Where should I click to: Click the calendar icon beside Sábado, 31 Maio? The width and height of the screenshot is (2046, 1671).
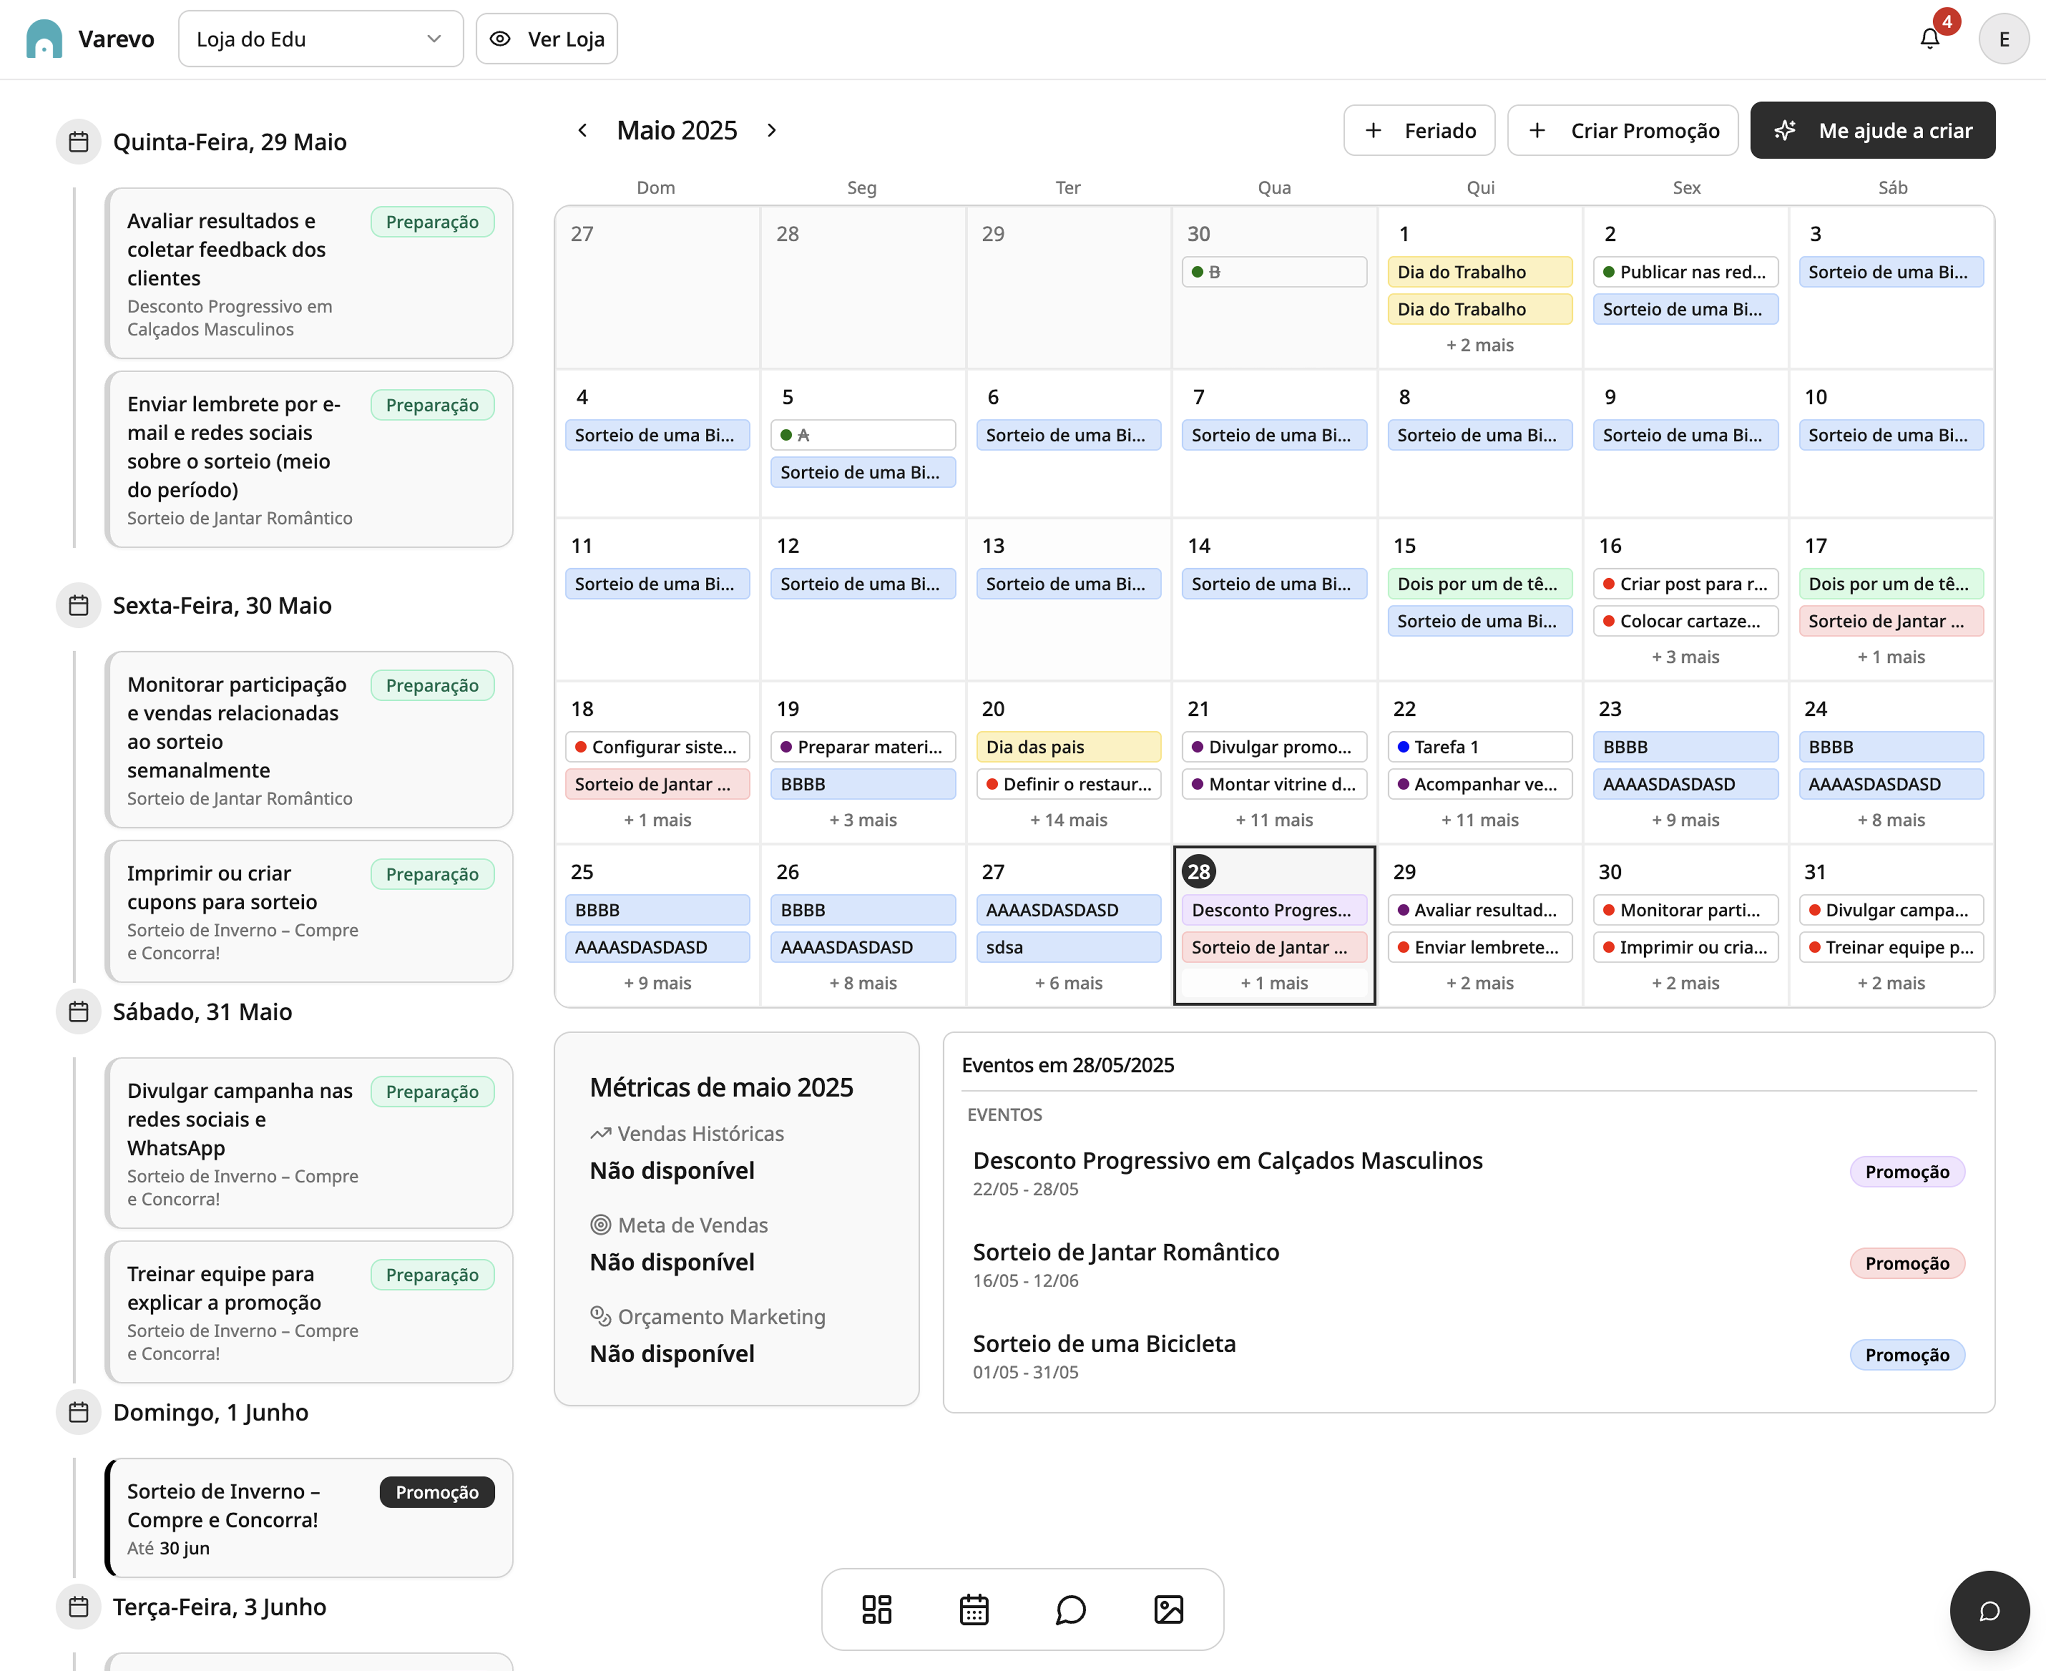(x=79, y=1011)
